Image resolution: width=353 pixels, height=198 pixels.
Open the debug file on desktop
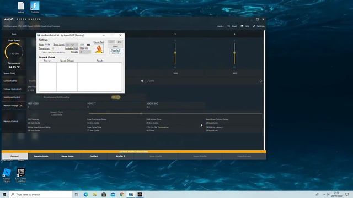pyautogui.click(x=21, y=7)
